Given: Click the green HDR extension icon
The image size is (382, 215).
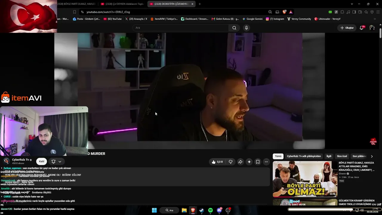Looking at the screenshot, I should (x=330, y=12).
